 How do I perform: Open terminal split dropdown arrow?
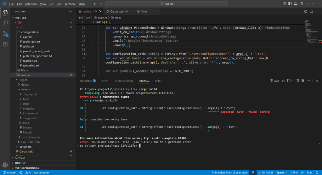292,81
